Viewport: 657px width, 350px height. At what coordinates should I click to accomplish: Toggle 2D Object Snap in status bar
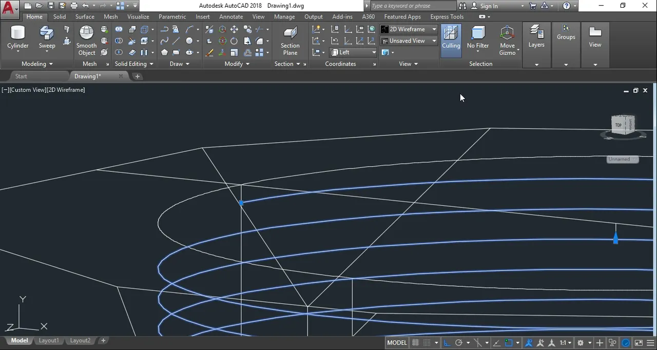509,343
